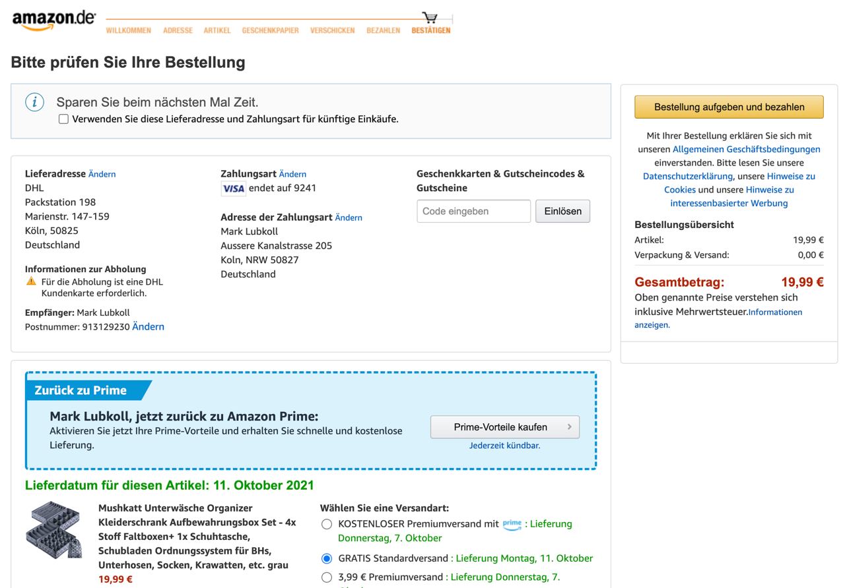
Task: Click the gift code input field
Action: [473, 212]
